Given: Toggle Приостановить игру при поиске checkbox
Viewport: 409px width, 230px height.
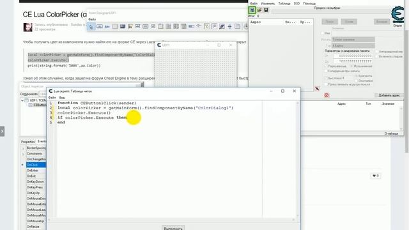Looking at the screenshot, I should coord(325,84).
